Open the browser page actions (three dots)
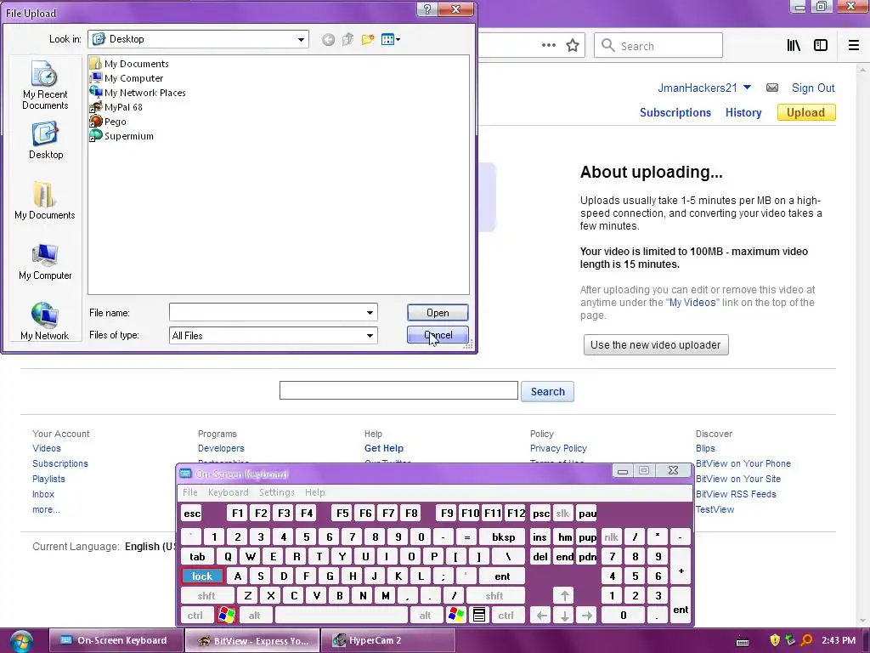This screenshot has height=653, width=870. 549,45
